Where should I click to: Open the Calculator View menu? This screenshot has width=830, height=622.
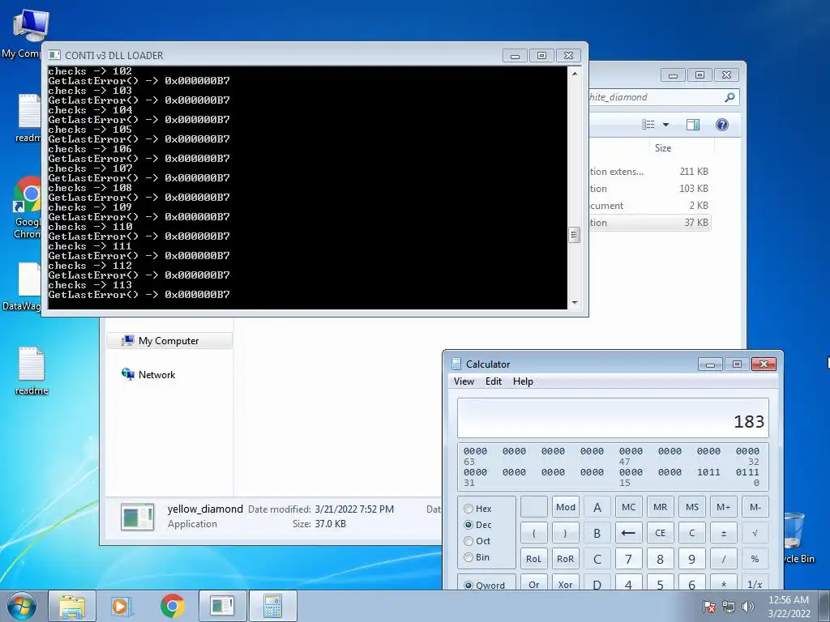pyautogui.click(x=464, y=381)
